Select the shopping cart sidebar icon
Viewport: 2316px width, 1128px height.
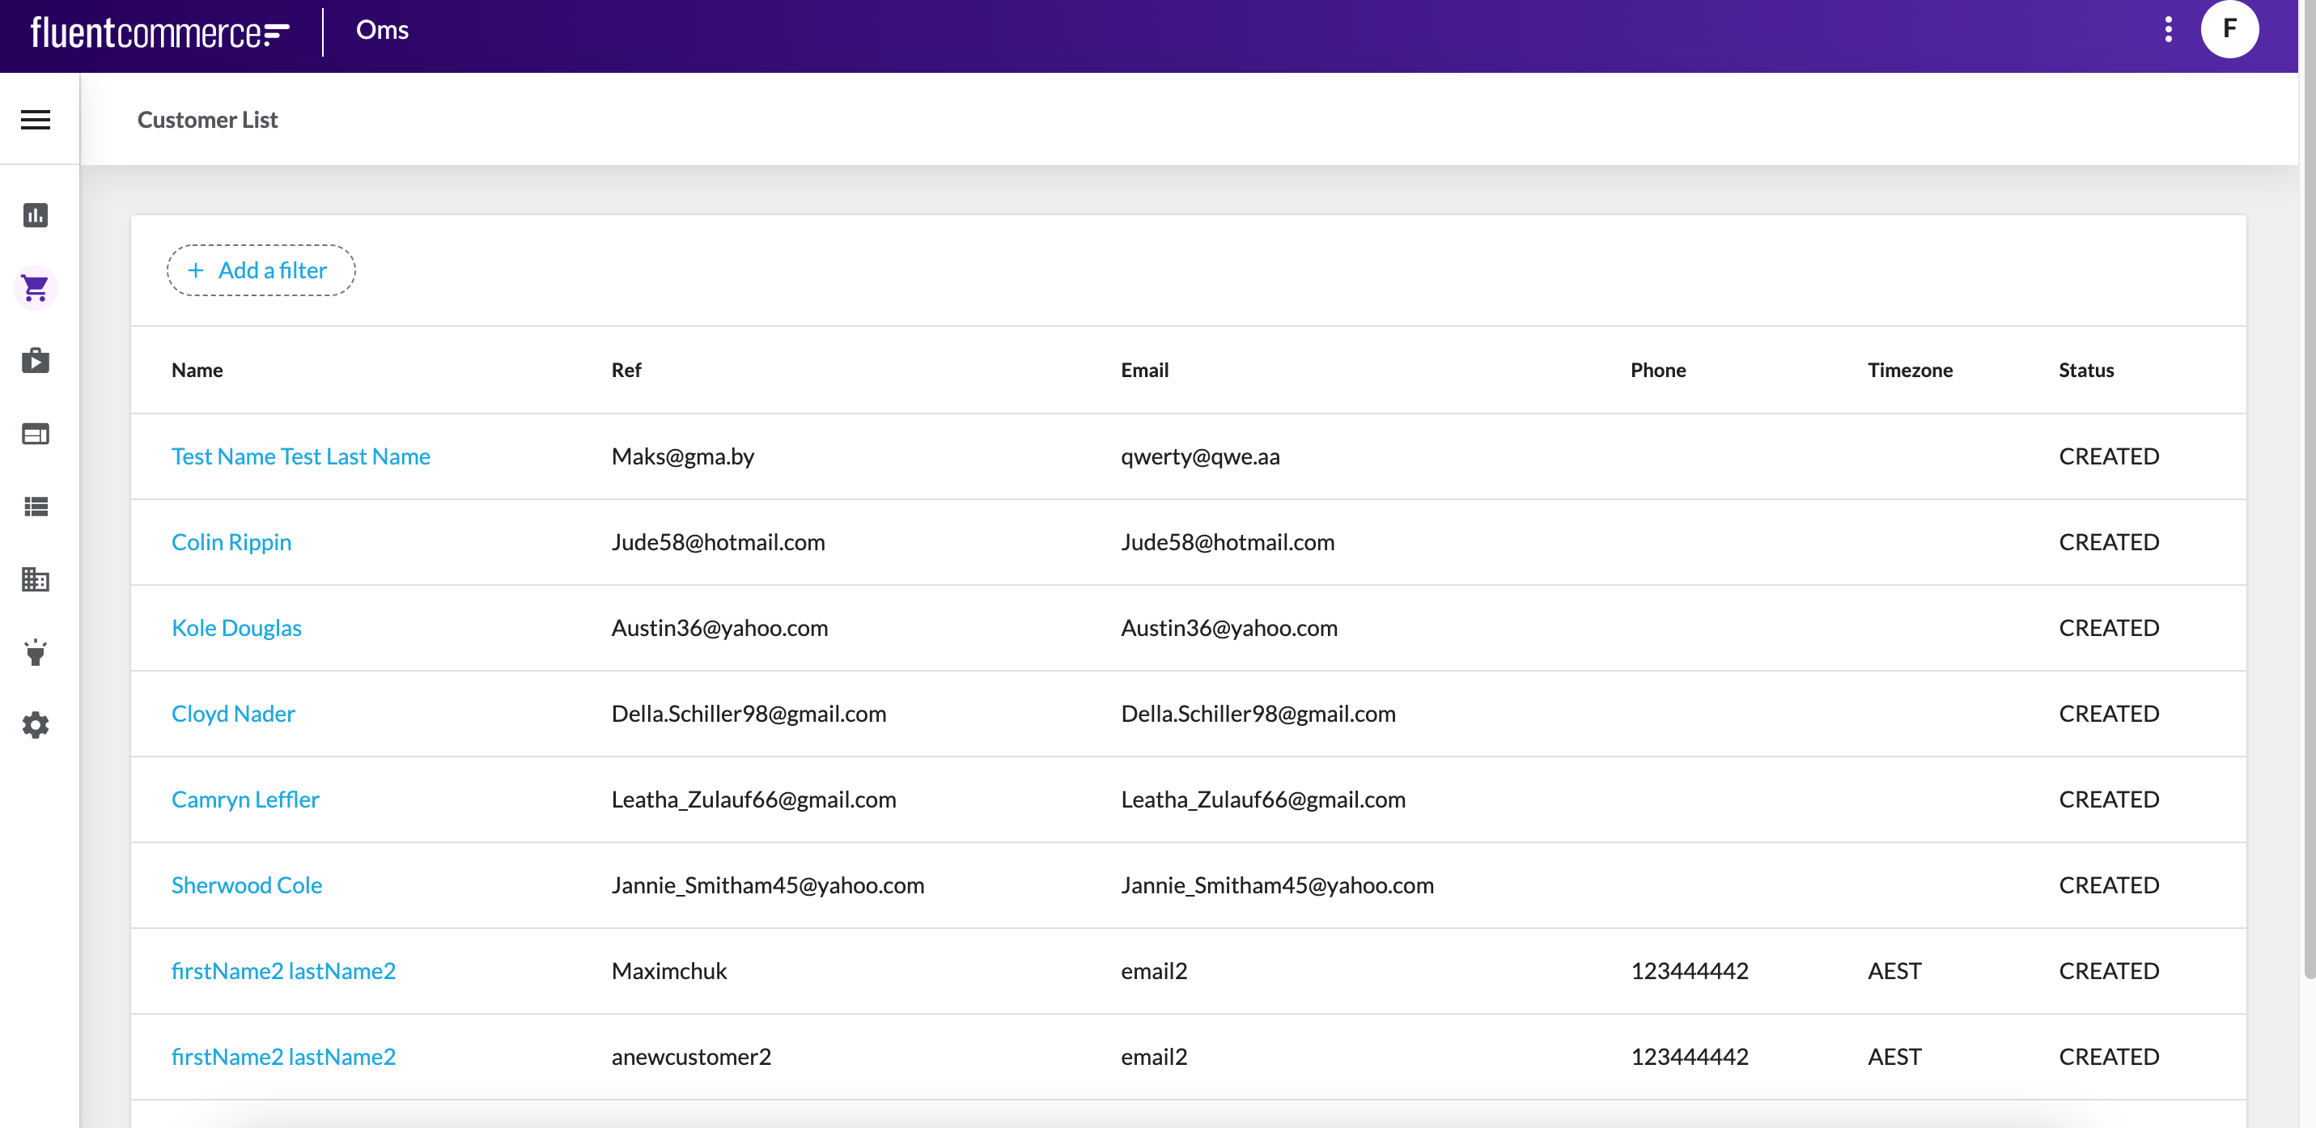click(x=35, y=289)
